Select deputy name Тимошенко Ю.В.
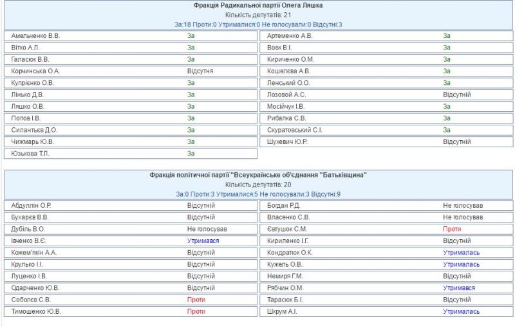 pos(36,311)
